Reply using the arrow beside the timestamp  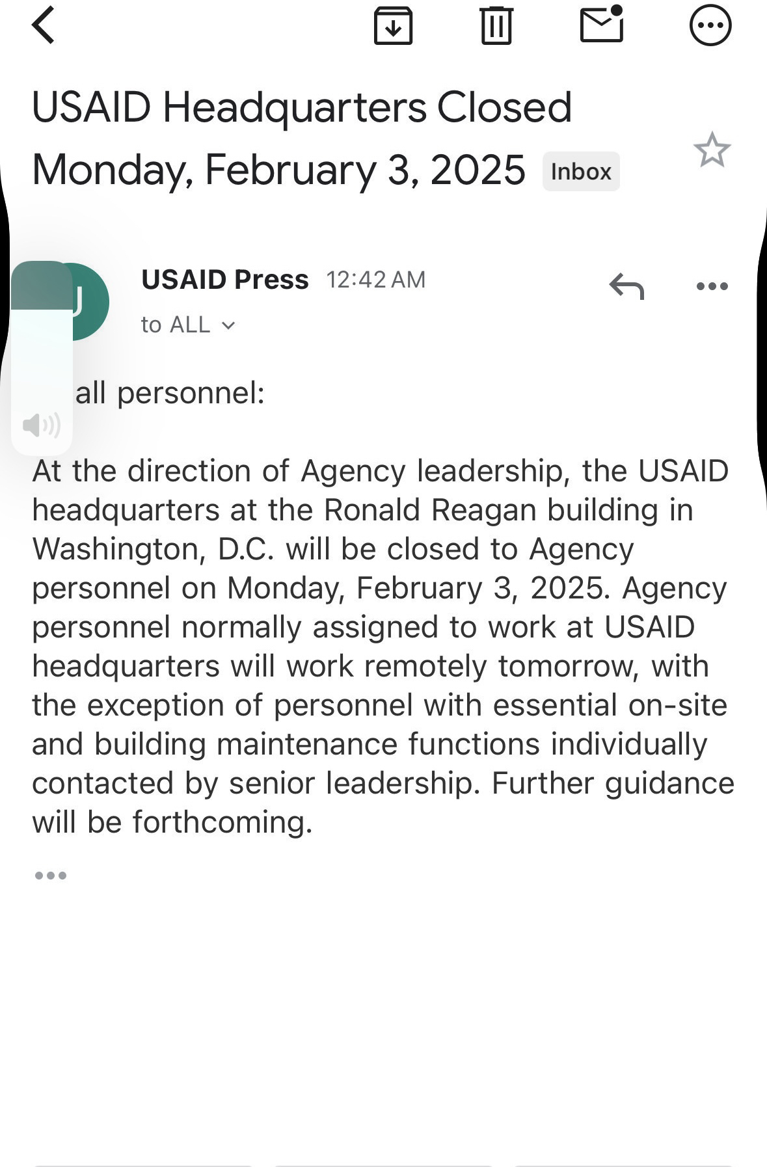pyautogui.click(x=626, y=286)
